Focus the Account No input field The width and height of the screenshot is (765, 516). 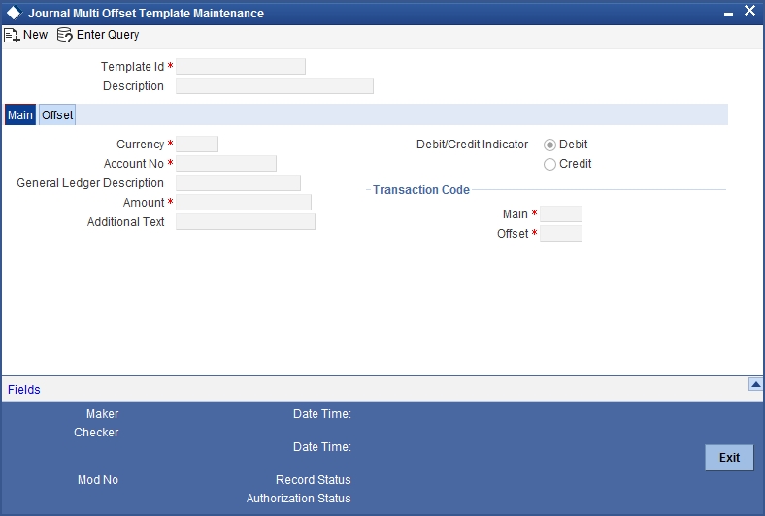[226, 164]
